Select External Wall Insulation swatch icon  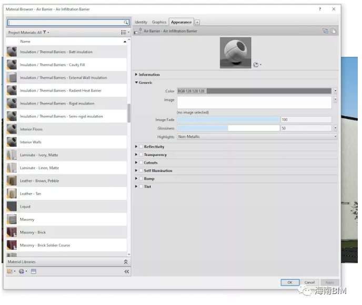12,78
